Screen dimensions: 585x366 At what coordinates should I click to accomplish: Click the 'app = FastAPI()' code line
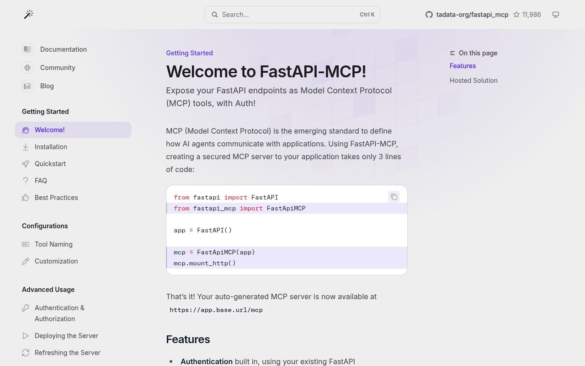coord(203,230)
